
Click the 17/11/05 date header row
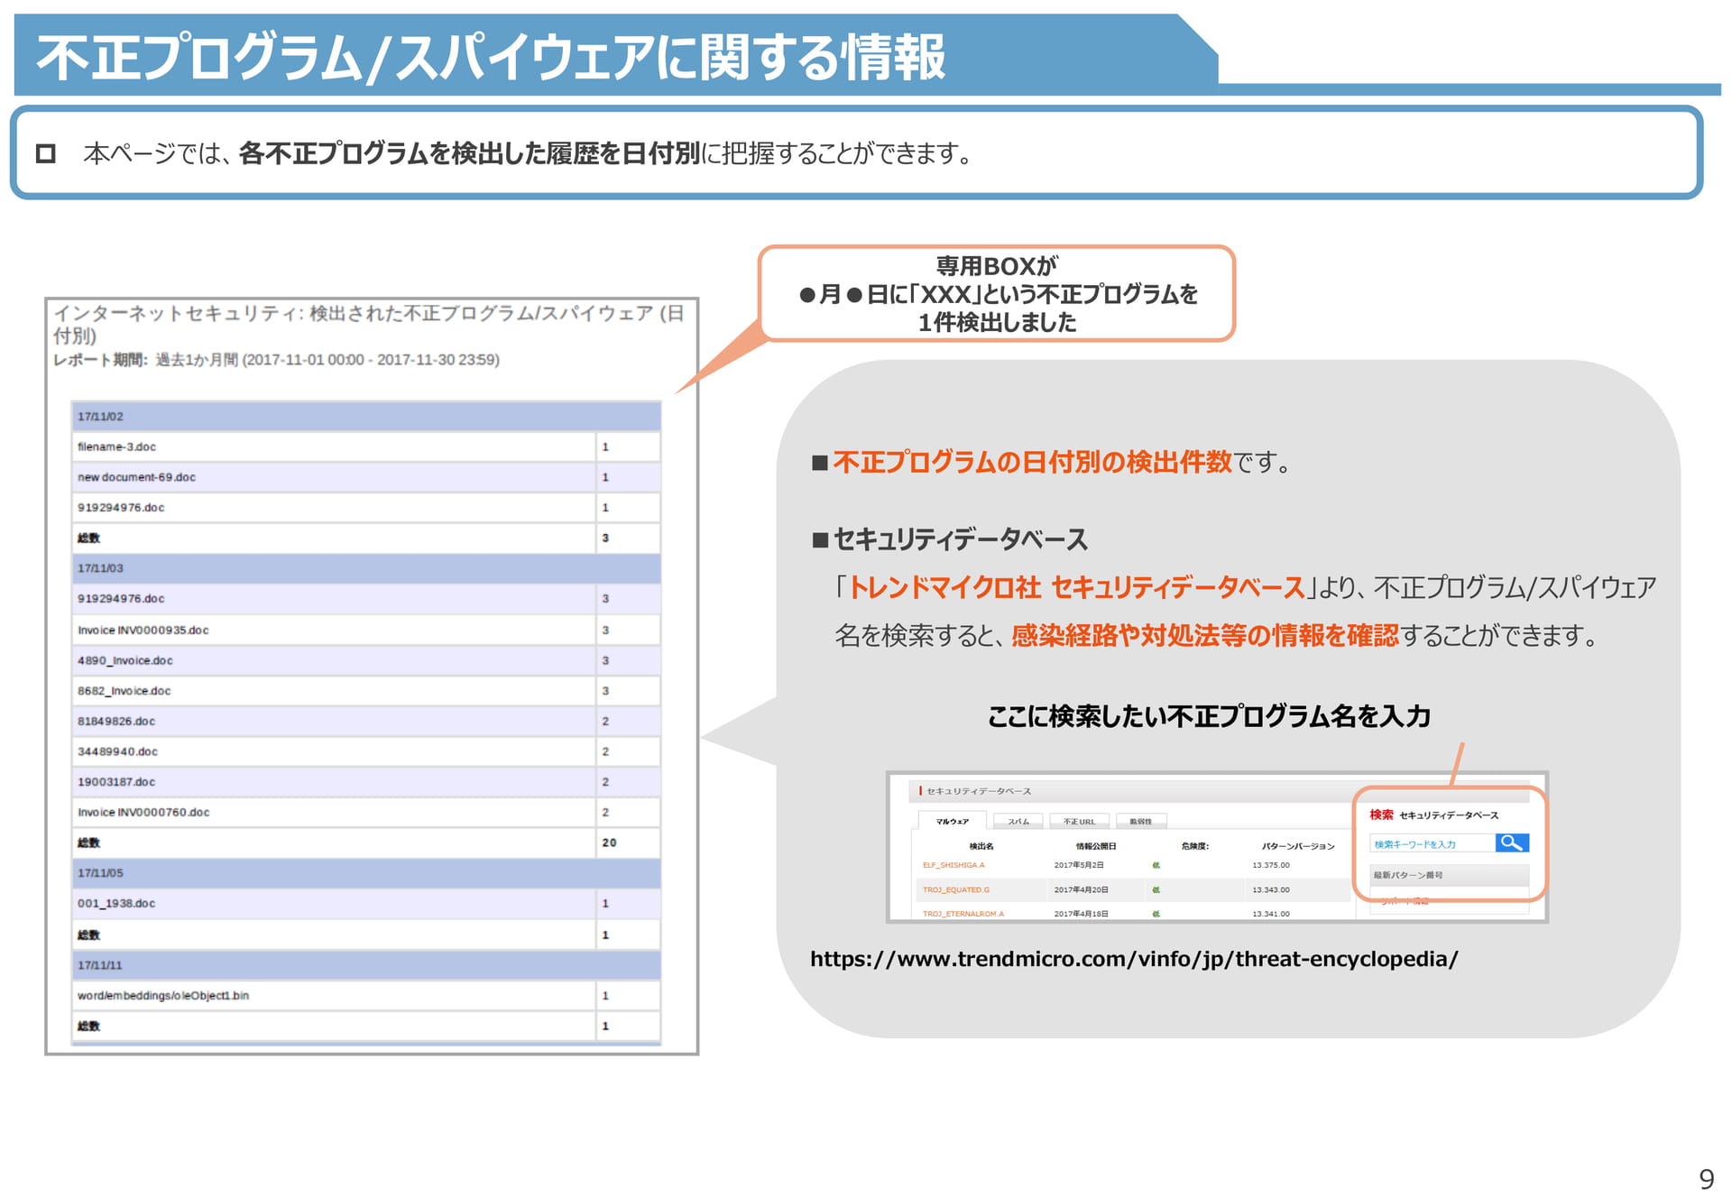coord(366,873)
